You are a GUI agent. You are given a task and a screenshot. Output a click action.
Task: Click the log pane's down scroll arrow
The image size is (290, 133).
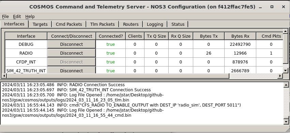tap(286, 122)
